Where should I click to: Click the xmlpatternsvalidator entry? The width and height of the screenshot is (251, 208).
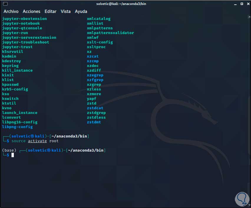110,33
